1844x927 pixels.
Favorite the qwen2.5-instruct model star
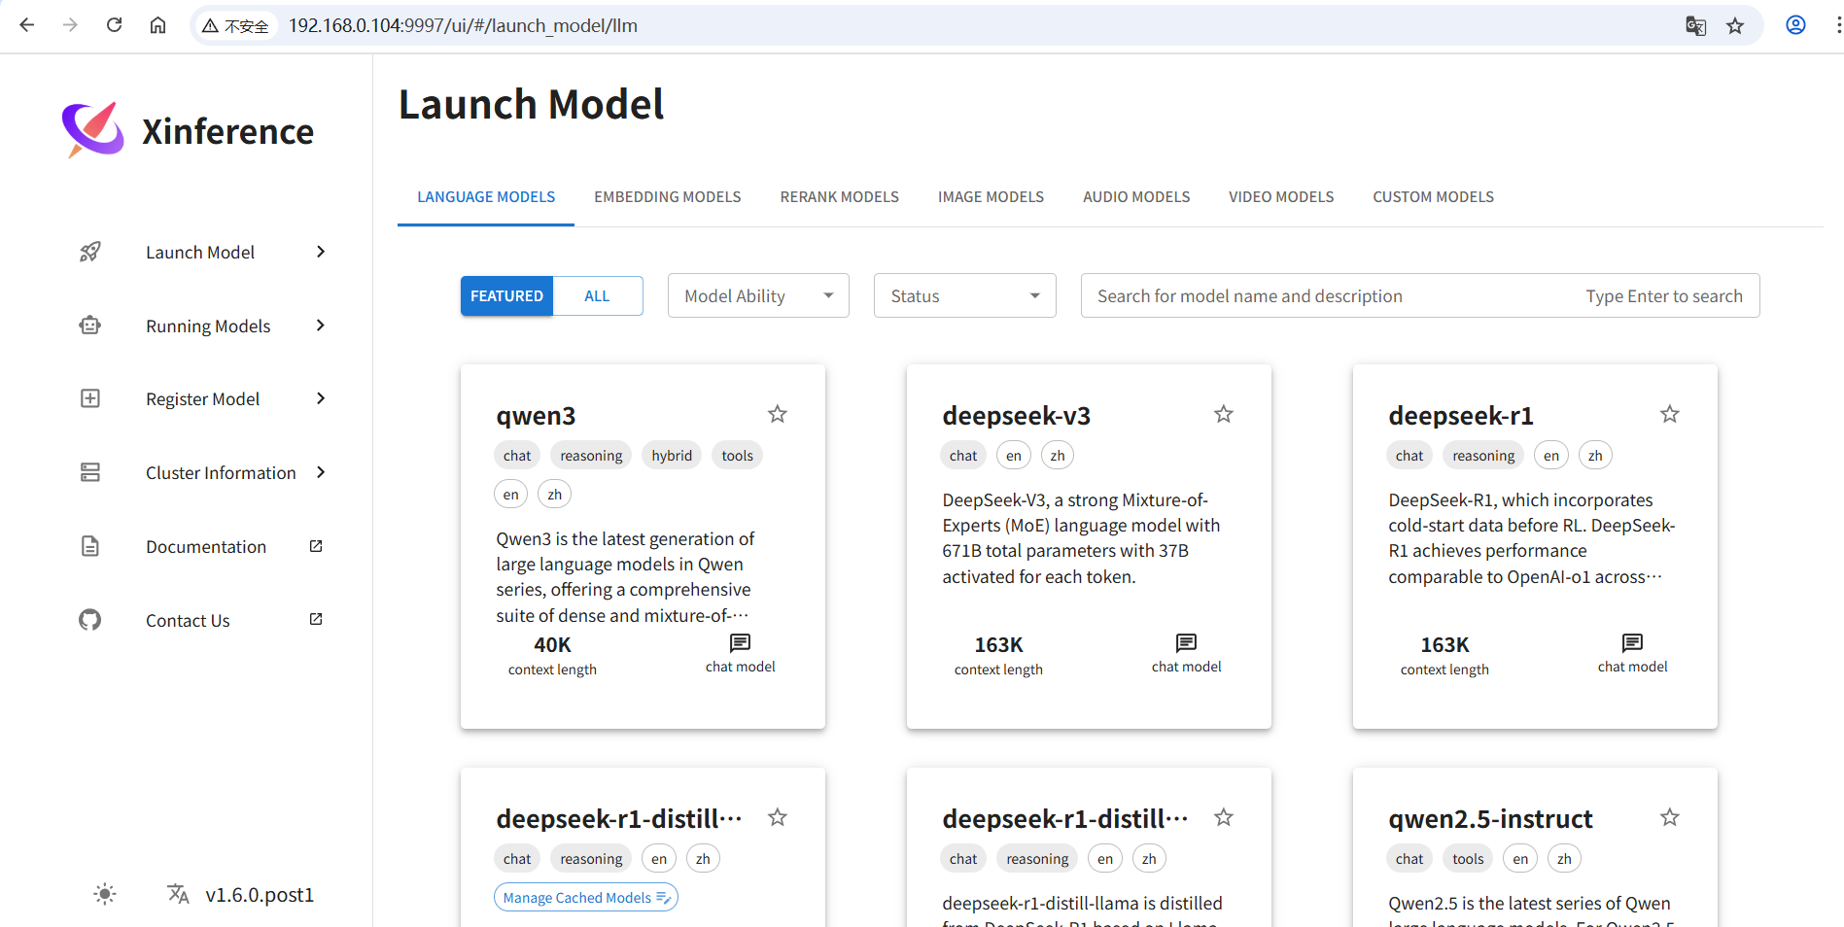pyautogui.click(x=1670, y=817)
